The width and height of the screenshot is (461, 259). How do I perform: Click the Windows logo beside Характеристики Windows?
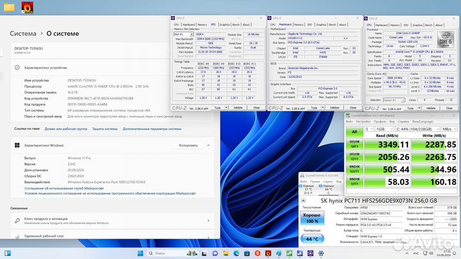pos(17,145)
